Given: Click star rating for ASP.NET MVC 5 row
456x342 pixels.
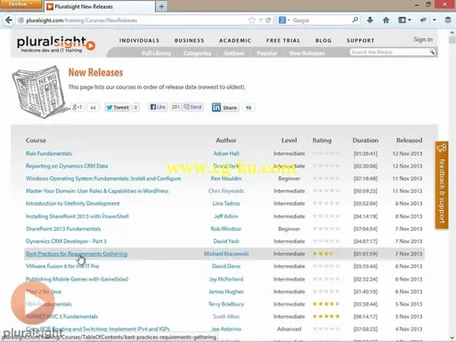Looking at the screenshot, I should tap(326, 316).
